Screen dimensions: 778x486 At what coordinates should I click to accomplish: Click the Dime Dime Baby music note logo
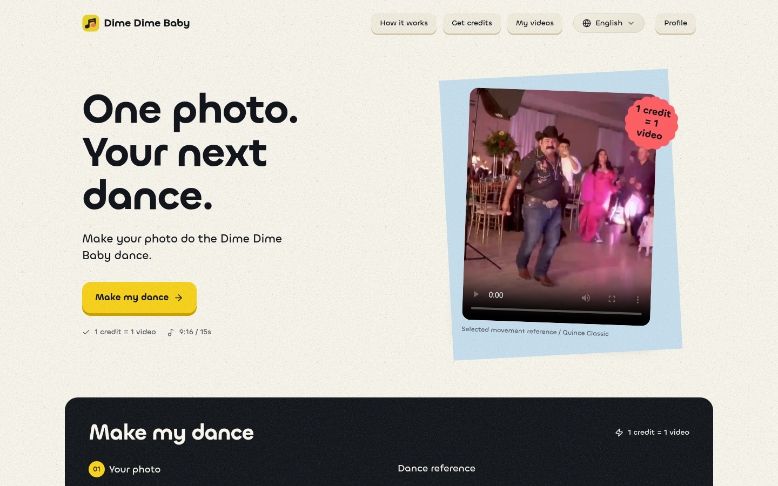tap(91, 23)
